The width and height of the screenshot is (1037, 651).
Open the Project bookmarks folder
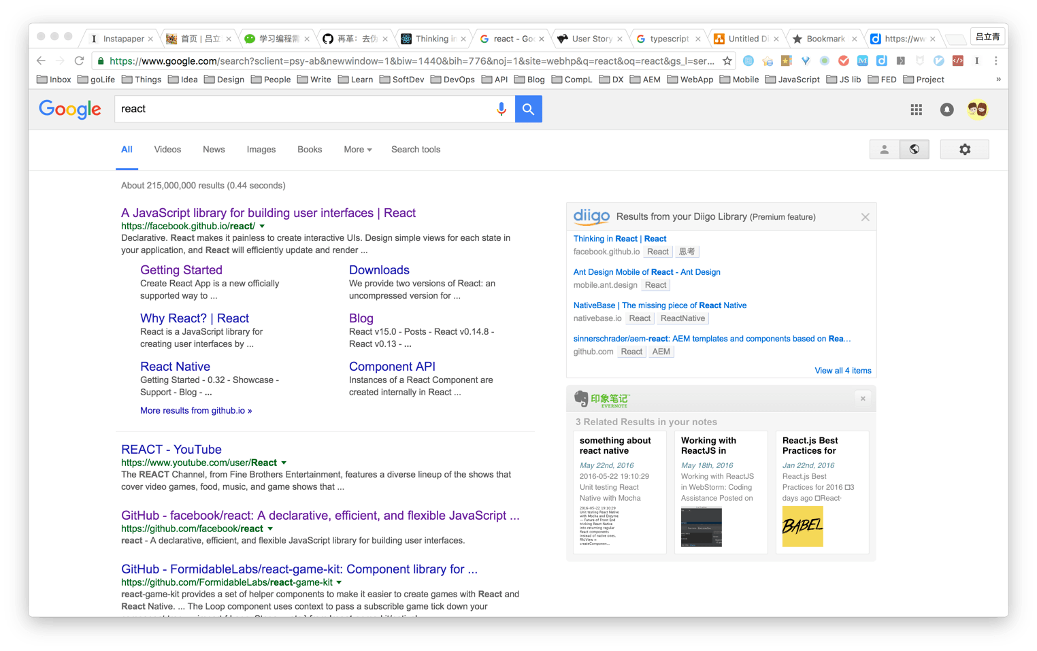pyautogui.click(x=923, y=80)
